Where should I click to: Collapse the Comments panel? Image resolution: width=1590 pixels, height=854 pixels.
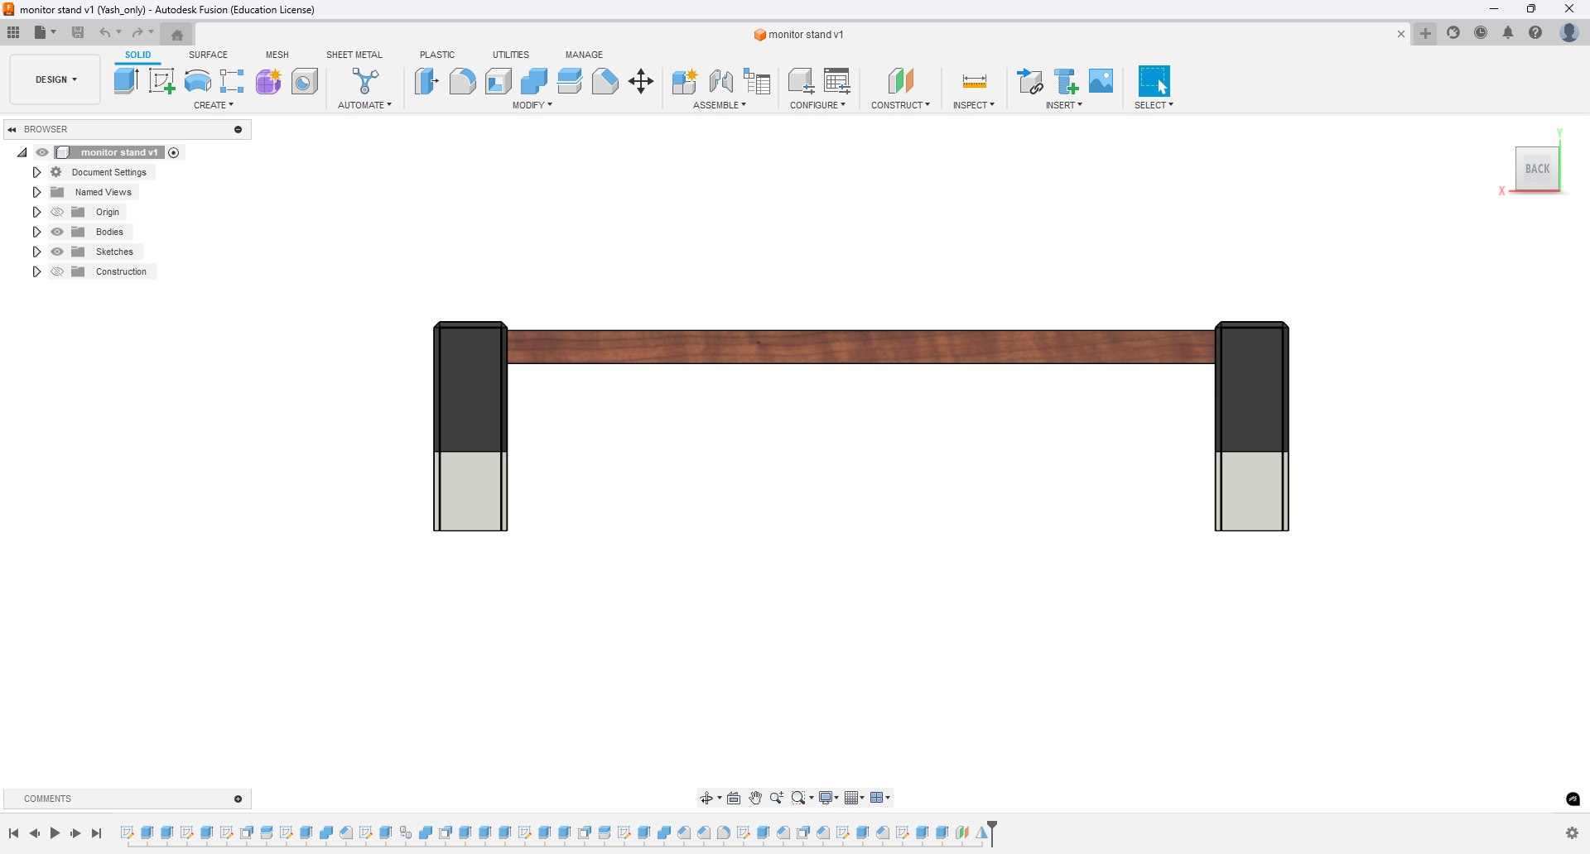[x=238, y=799]
